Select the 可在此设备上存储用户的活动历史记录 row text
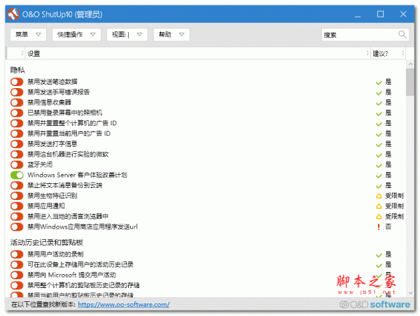The width and height of the screenshot is (420, 316). [x=80, y=265]
